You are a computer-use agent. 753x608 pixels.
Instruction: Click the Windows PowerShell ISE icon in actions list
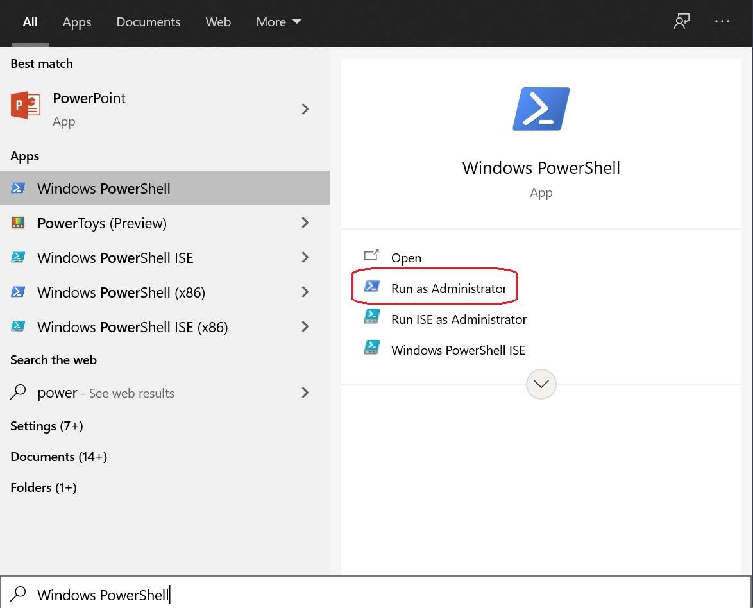372,348
